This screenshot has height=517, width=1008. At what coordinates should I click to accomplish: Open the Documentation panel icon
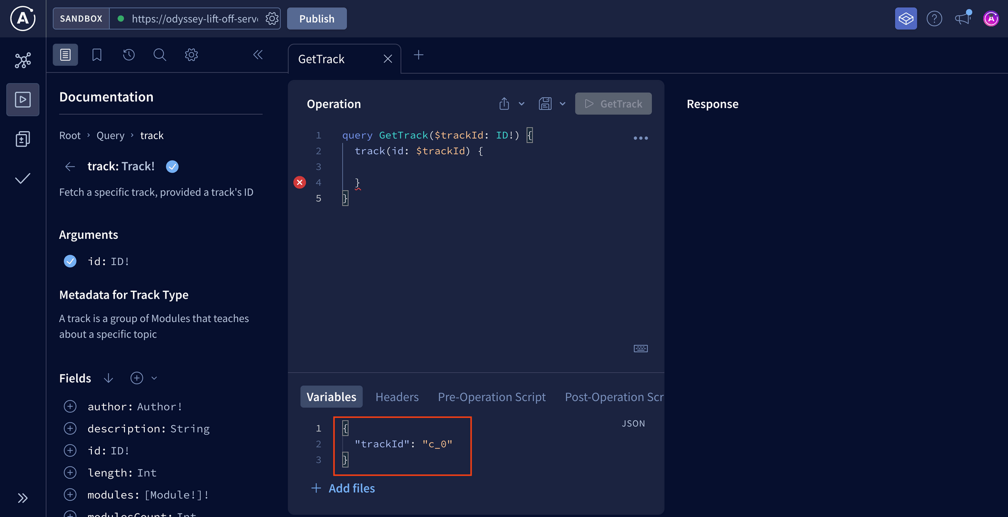(x=65, y=54)
